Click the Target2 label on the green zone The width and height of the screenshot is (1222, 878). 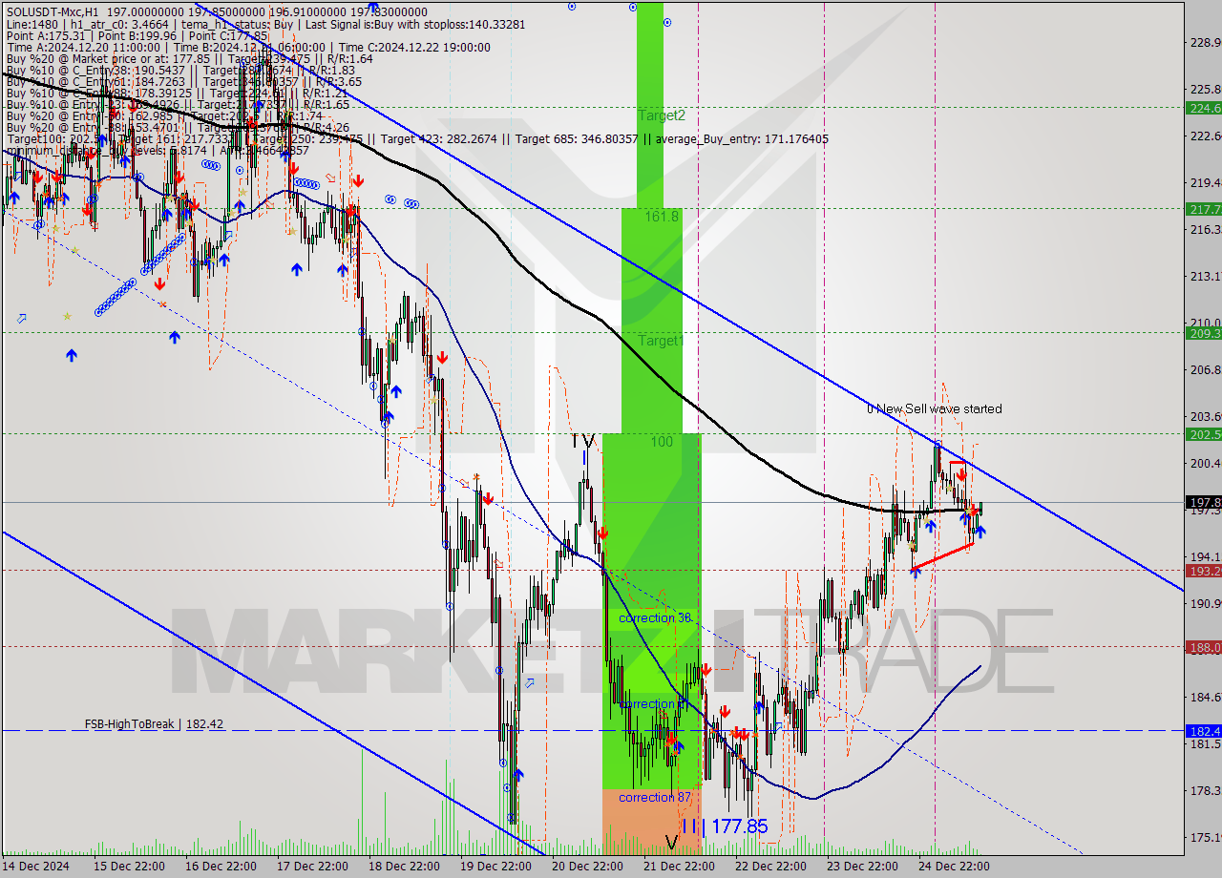click(662, 115)
